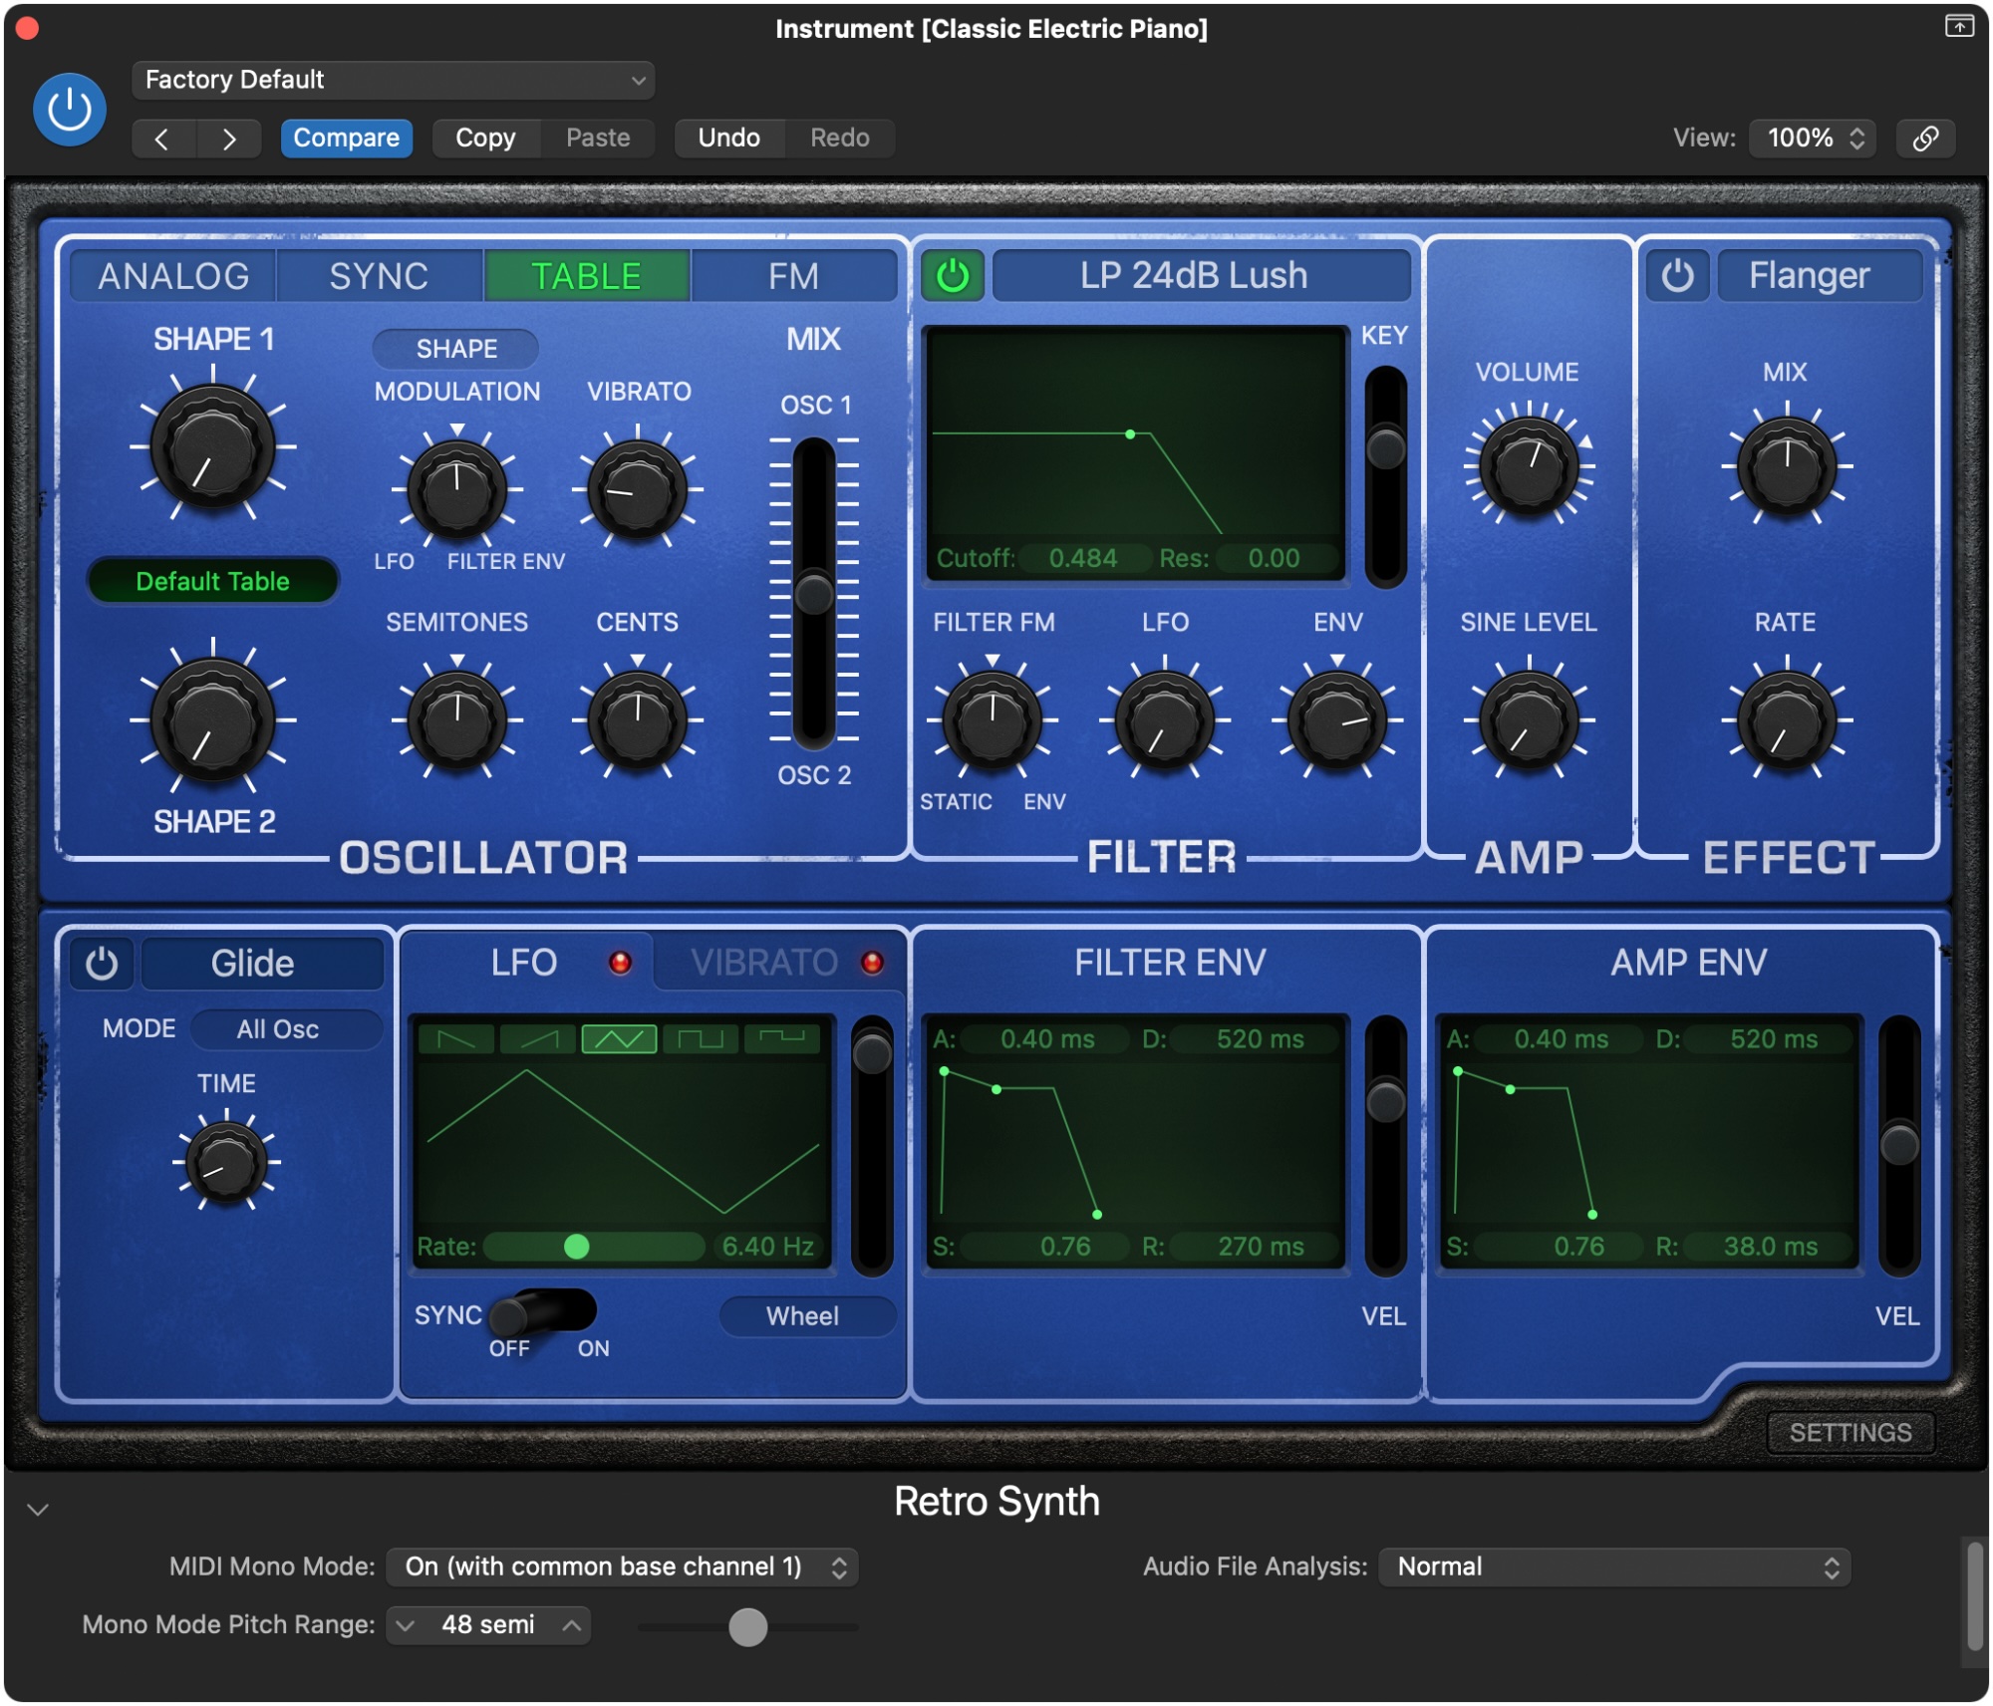Click the Copy button
The height and width of the screenshot is (1706, 1993).
(485, 139)
